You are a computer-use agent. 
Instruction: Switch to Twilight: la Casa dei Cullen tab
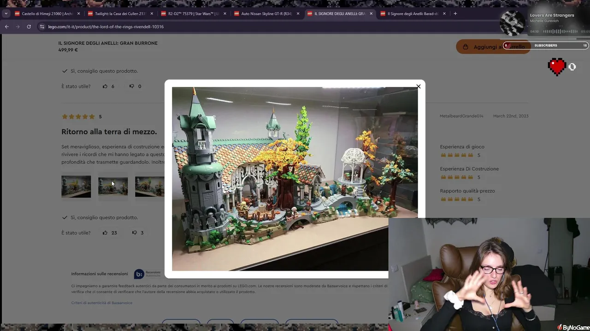click(120, 14)
